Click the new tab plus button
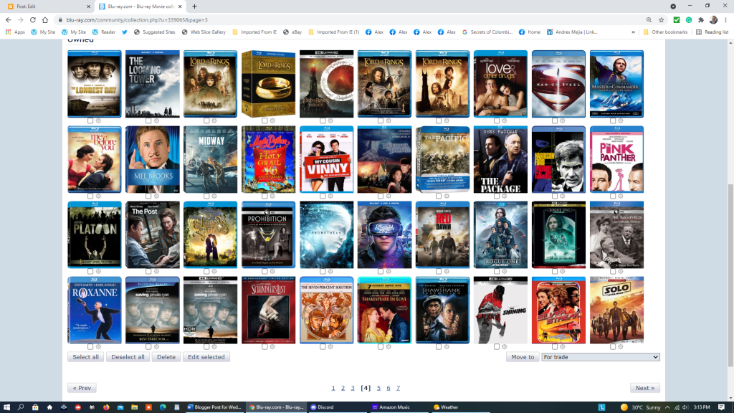The width and height of the screenshot is (734, 413). click(x=194, y=6)
